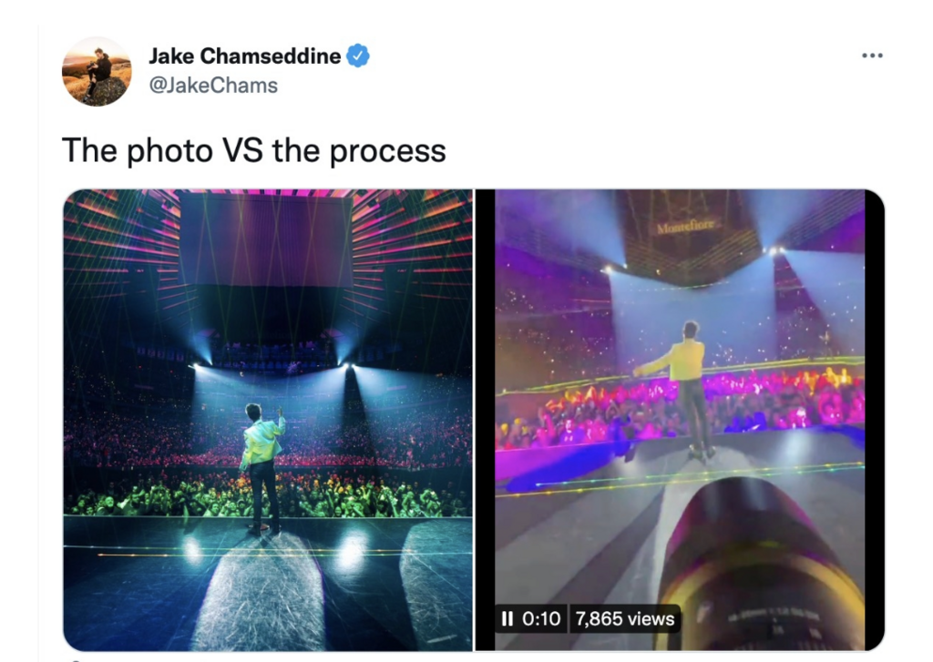Image resolution: width=933 pixels, height=662 pixels.
Task: Open the @JakeChams handle link
Action: 213,85
